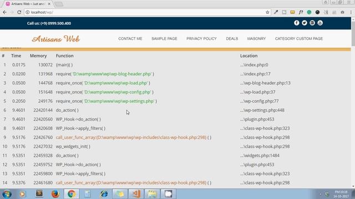
Task: Open the eyedropper color picker extension
Action: pos(276,12)
